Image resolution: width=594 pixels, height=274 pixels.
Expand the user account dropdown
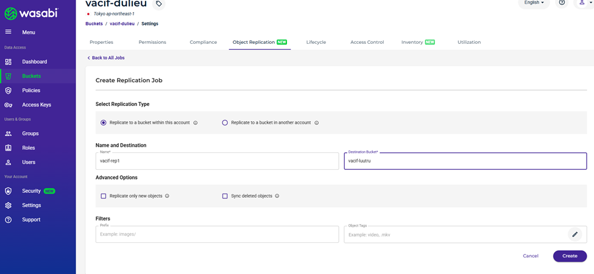[x=585, y=3]
